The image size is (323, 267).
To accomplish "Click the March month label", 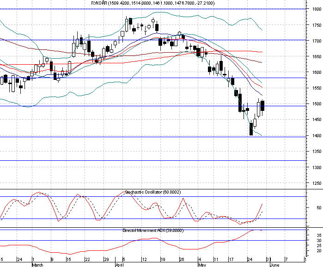I will tap(38, 265).
